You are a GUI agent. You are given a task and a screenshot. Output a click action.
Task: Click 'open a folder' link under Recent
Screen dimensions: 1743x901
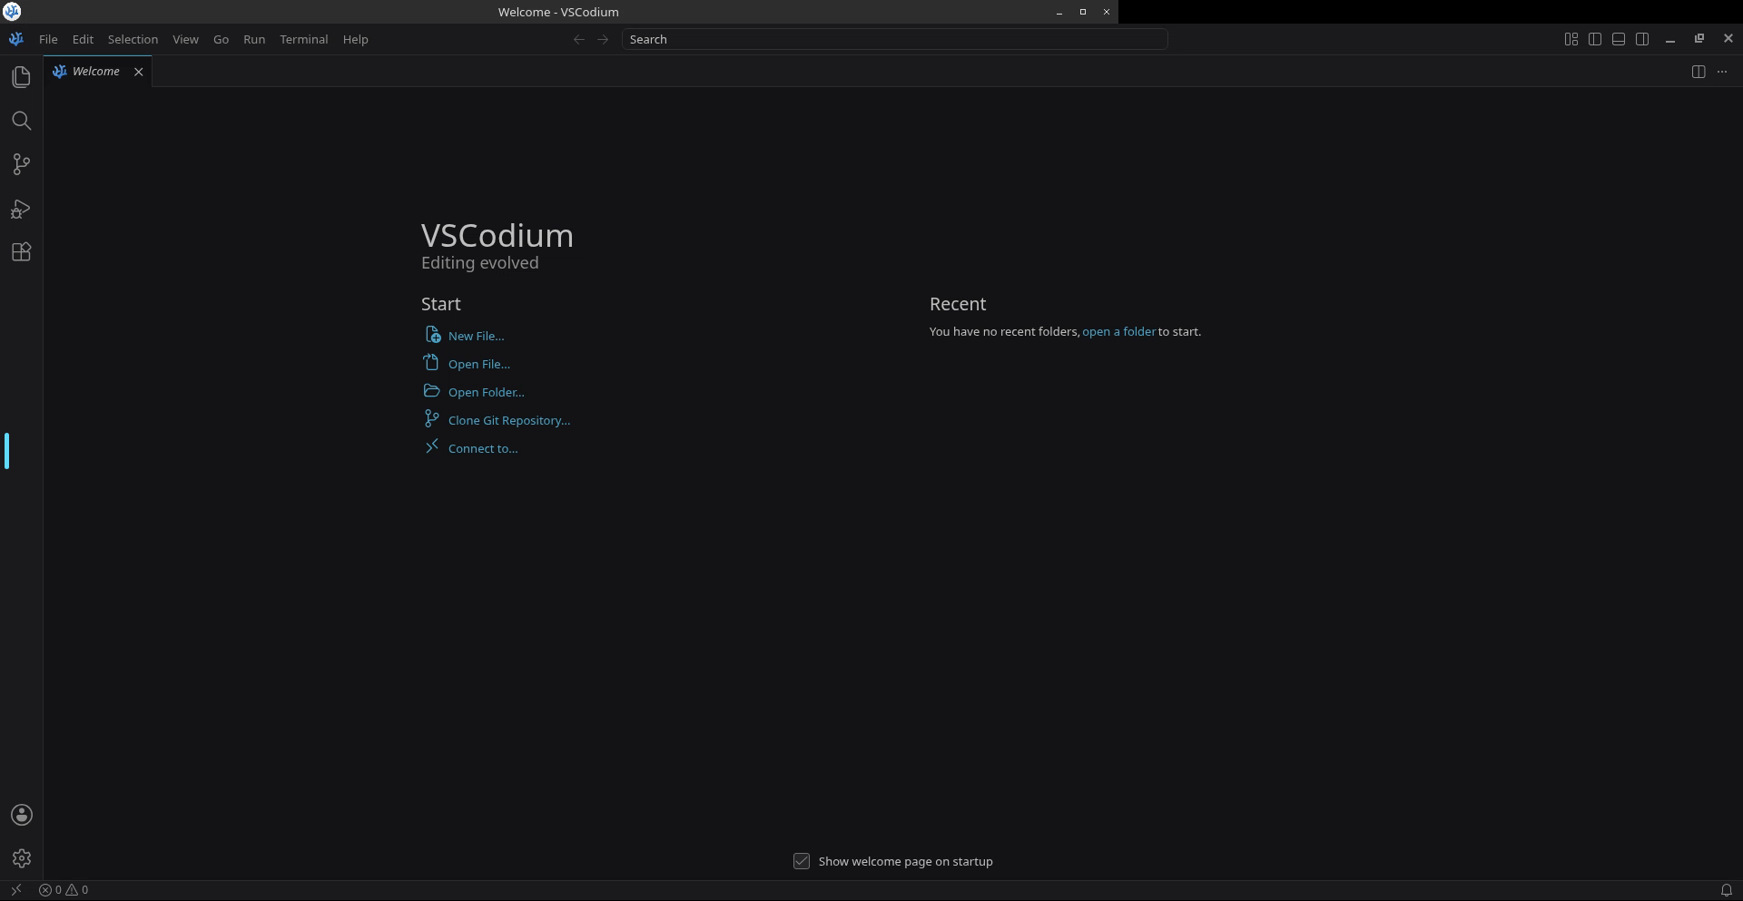[1118, 332]
